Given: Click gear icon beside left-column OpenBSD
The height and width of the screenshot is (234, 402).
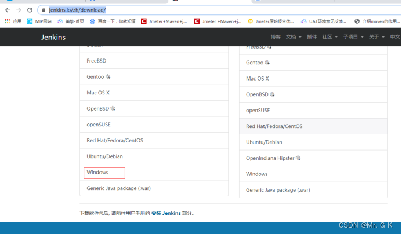Looking at the screenshot, I should click(x=113, y=108).
